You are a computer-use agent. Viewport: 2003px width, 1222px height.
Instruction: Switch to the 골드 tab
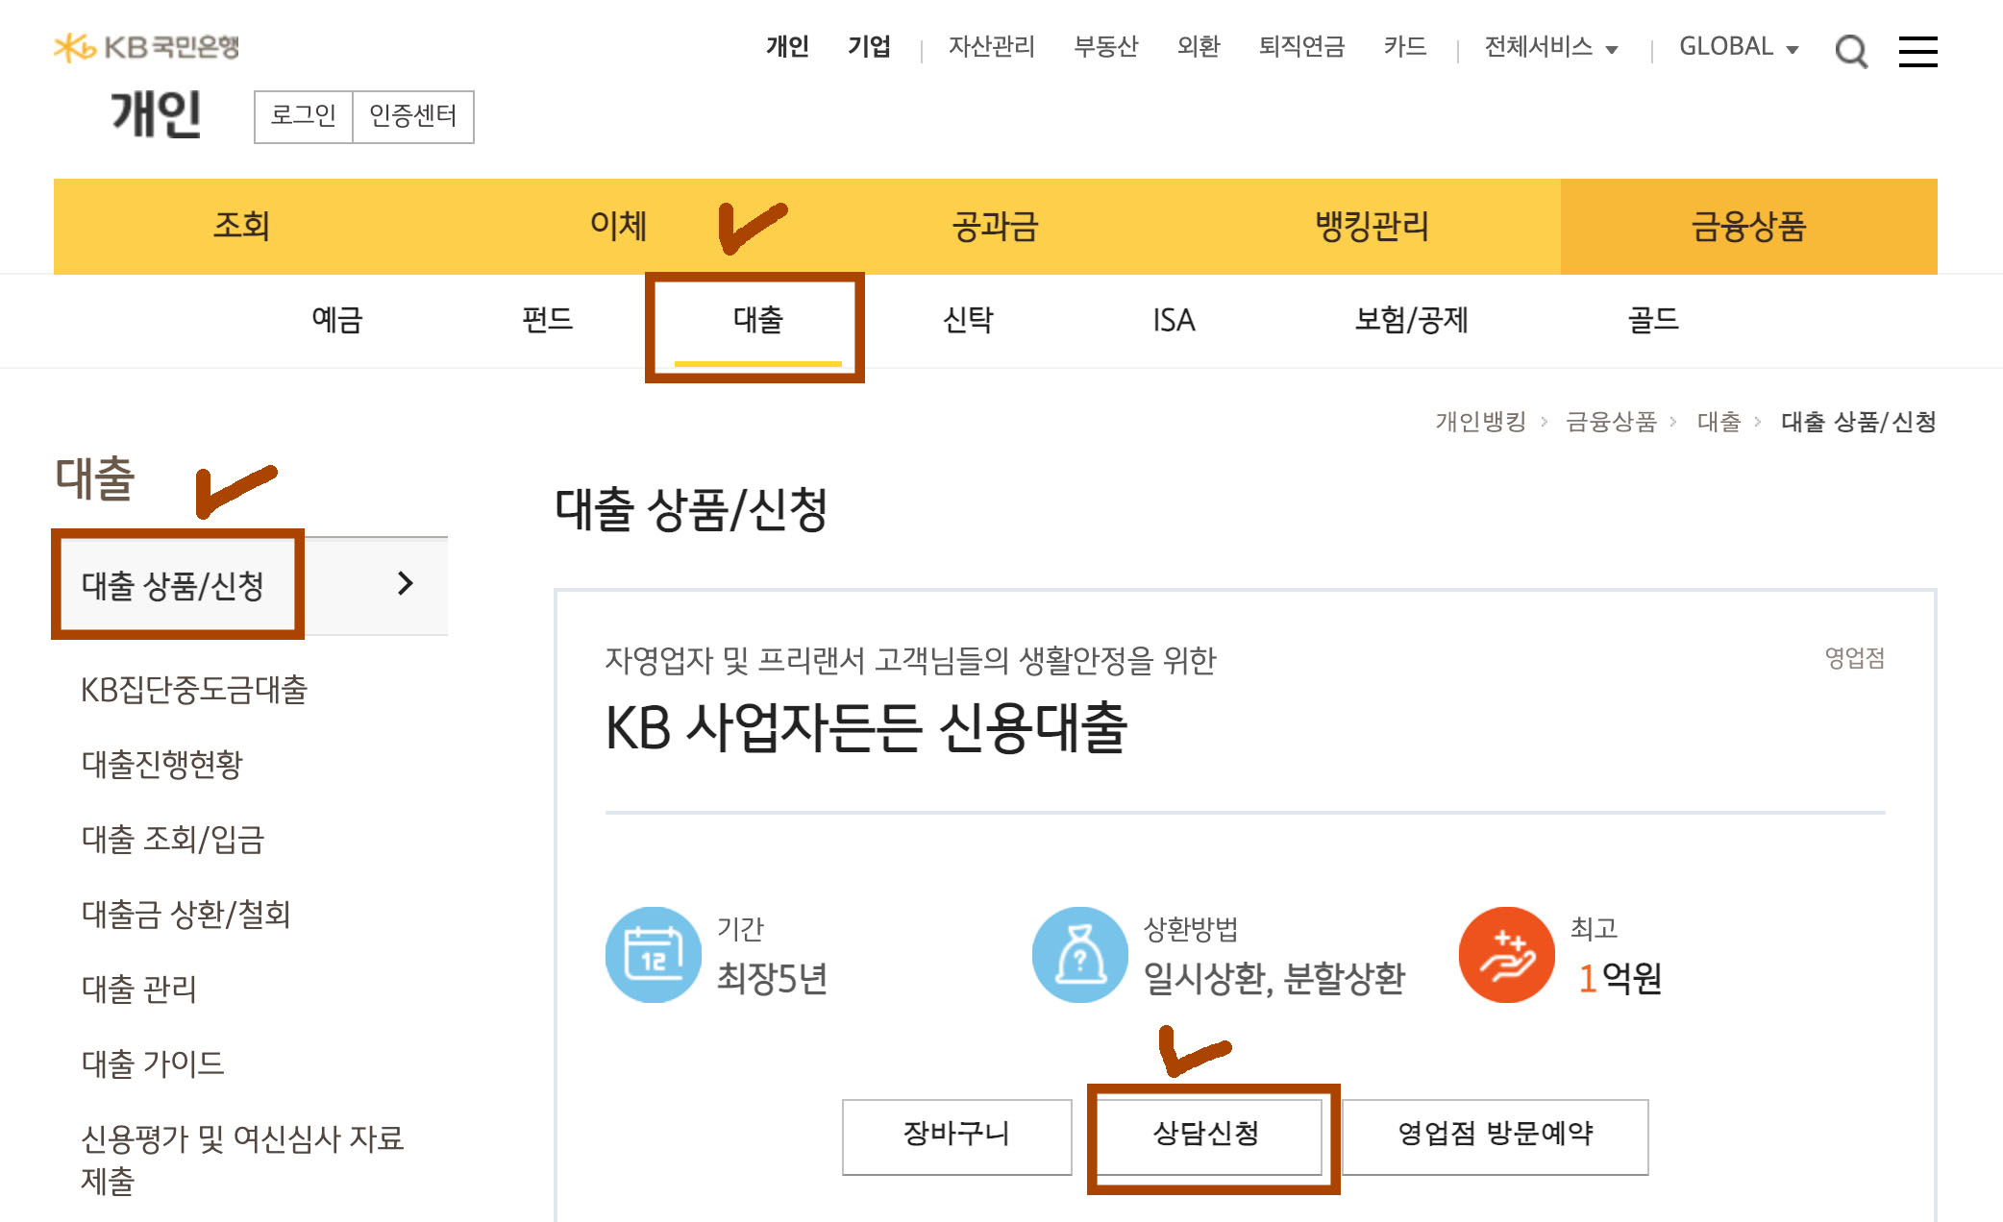(1652, 320)
